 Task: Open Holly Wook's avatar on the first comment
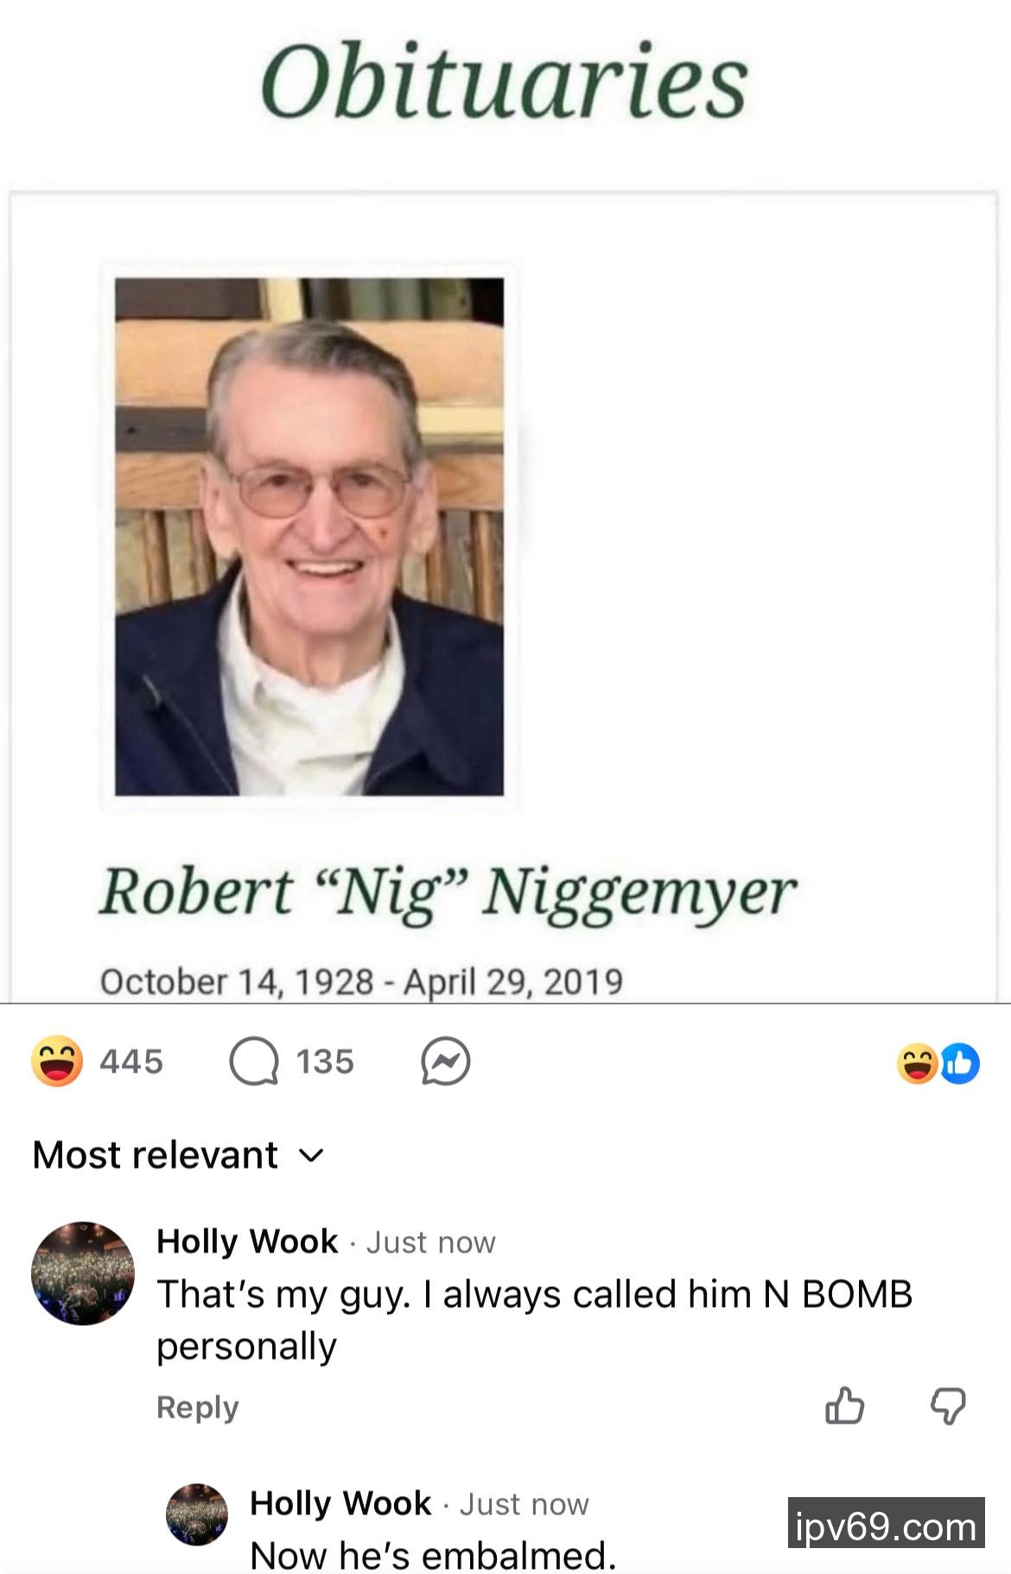[83, 1272]
